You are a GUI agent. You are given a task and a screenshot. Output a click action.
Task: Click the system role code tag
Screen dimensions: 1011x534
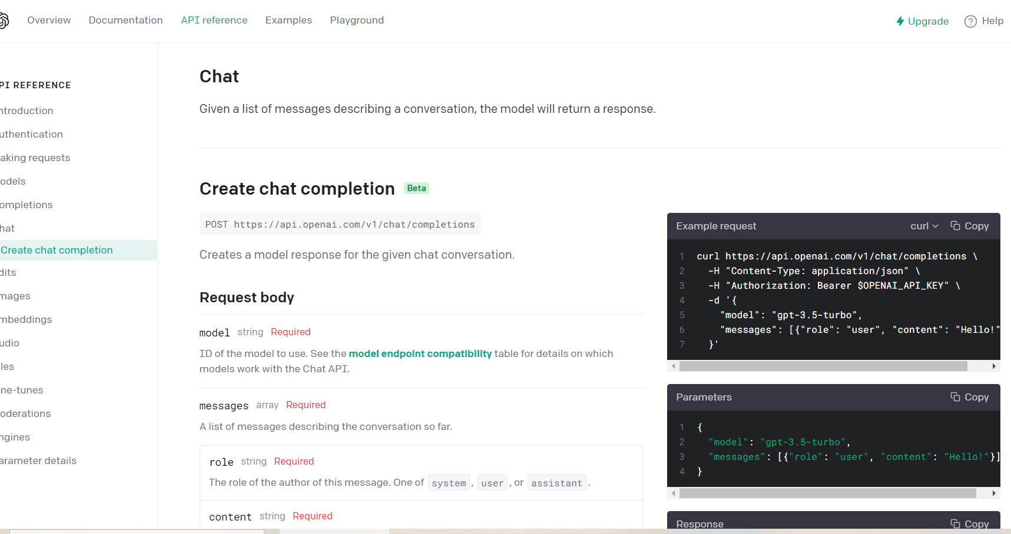pos(449,483)
